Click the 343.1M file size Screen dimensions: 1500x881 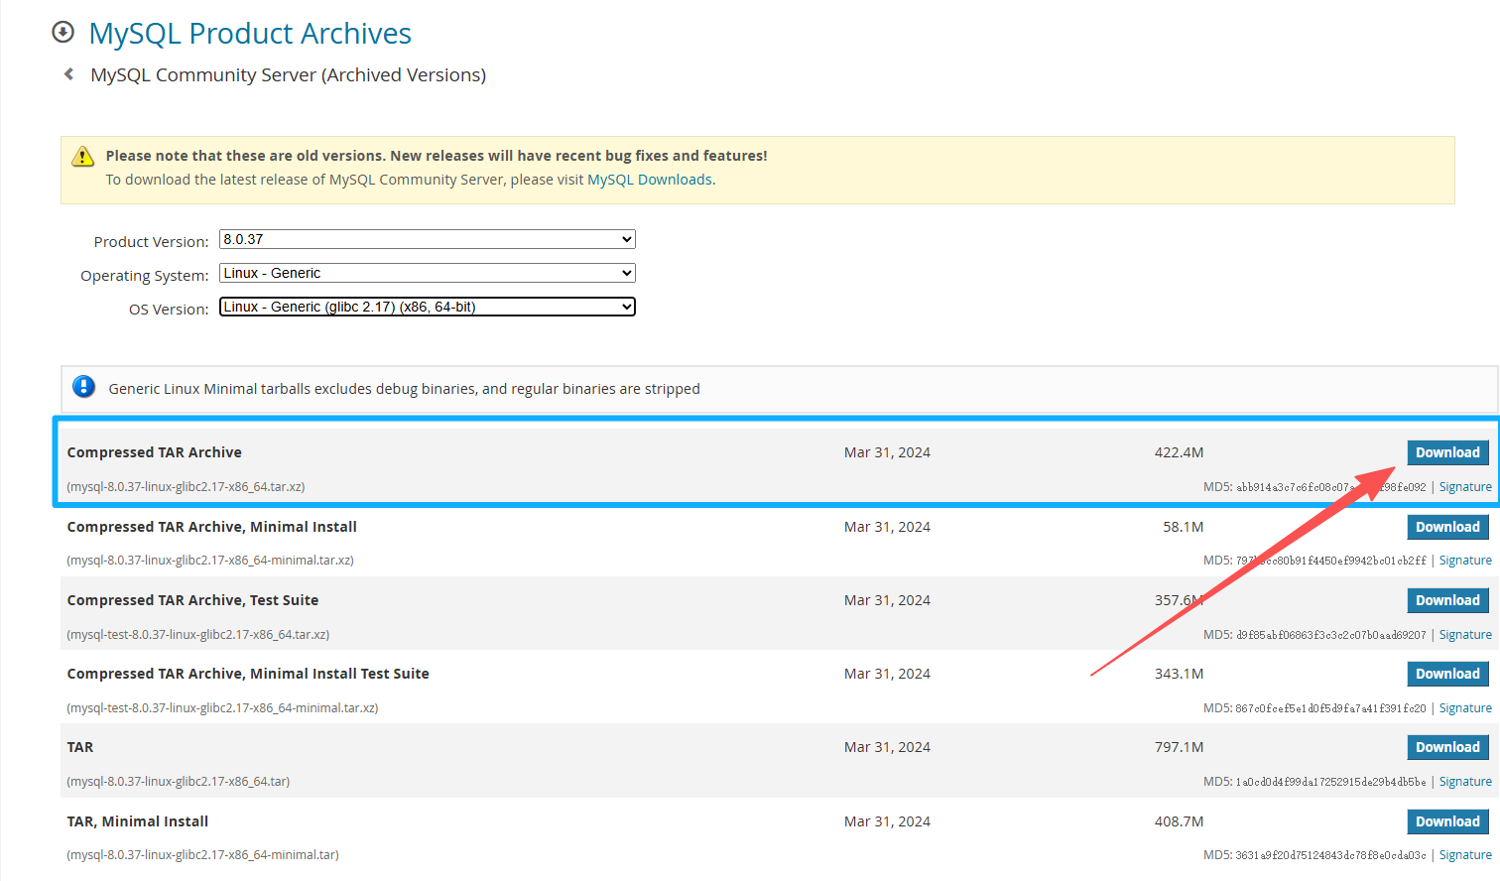[1179, 674]
